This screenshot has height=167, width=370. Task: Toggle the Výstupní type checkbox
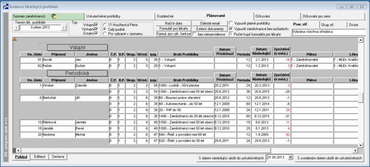click(x=96, y=29)
